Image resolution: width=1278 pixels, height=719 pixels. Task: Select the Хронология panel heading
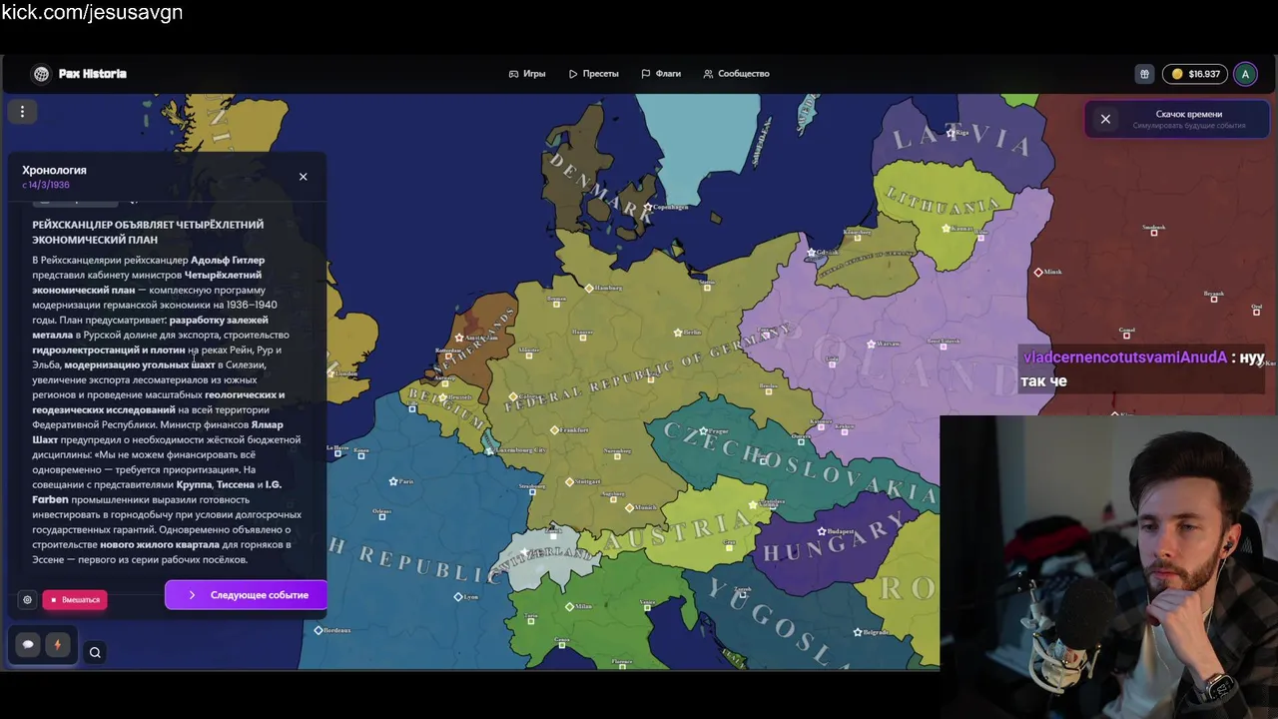coord(54,170)
